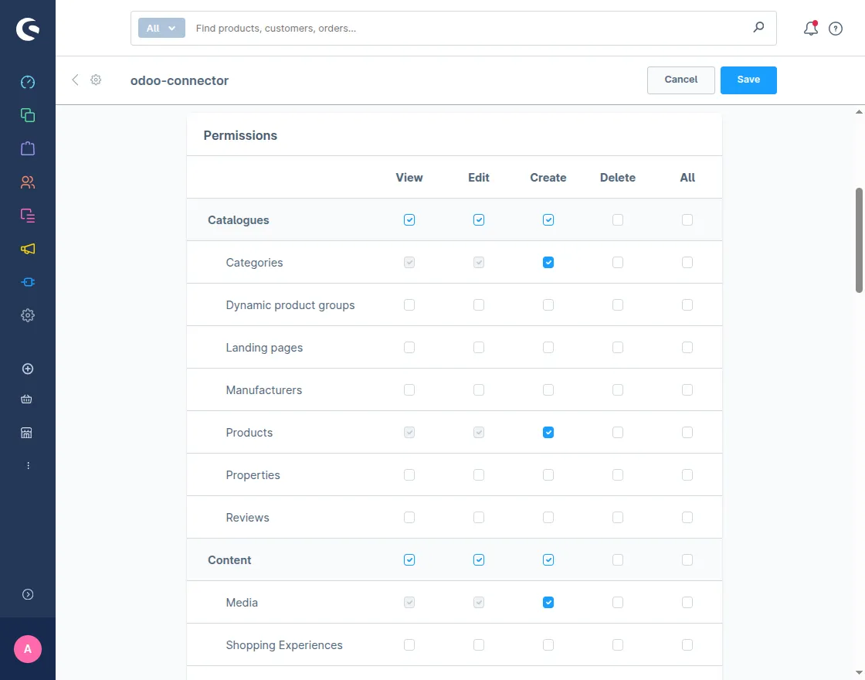Click the scrollbar up arrow
Screen dimensions: 865x680
[x=859, y=111]
